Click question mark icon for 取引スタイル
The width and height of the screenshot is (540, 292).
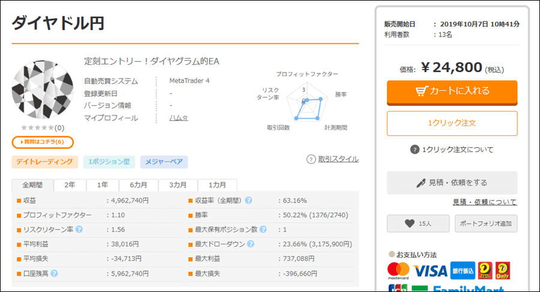[311, 159]
